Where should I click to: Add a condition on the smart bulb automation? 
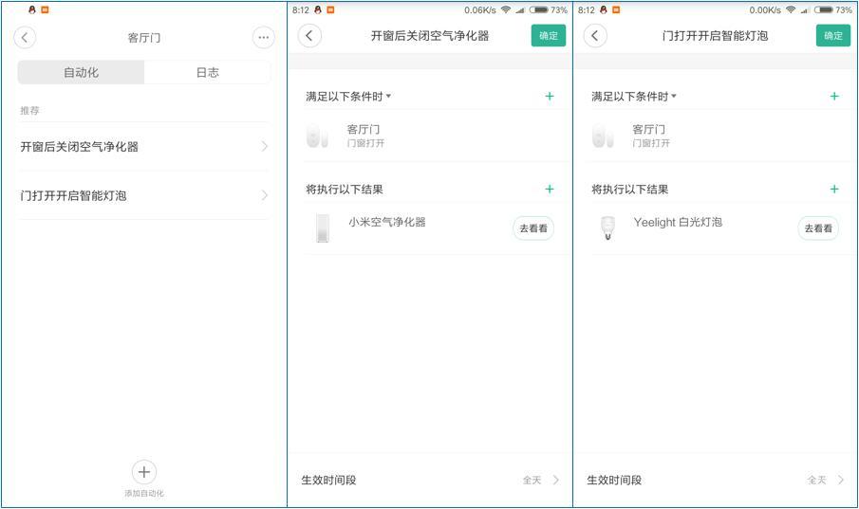tap(834, 97)
